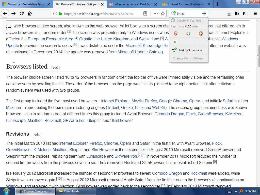
Task: Open the Firefox home page
Action: tap(30, 14)
